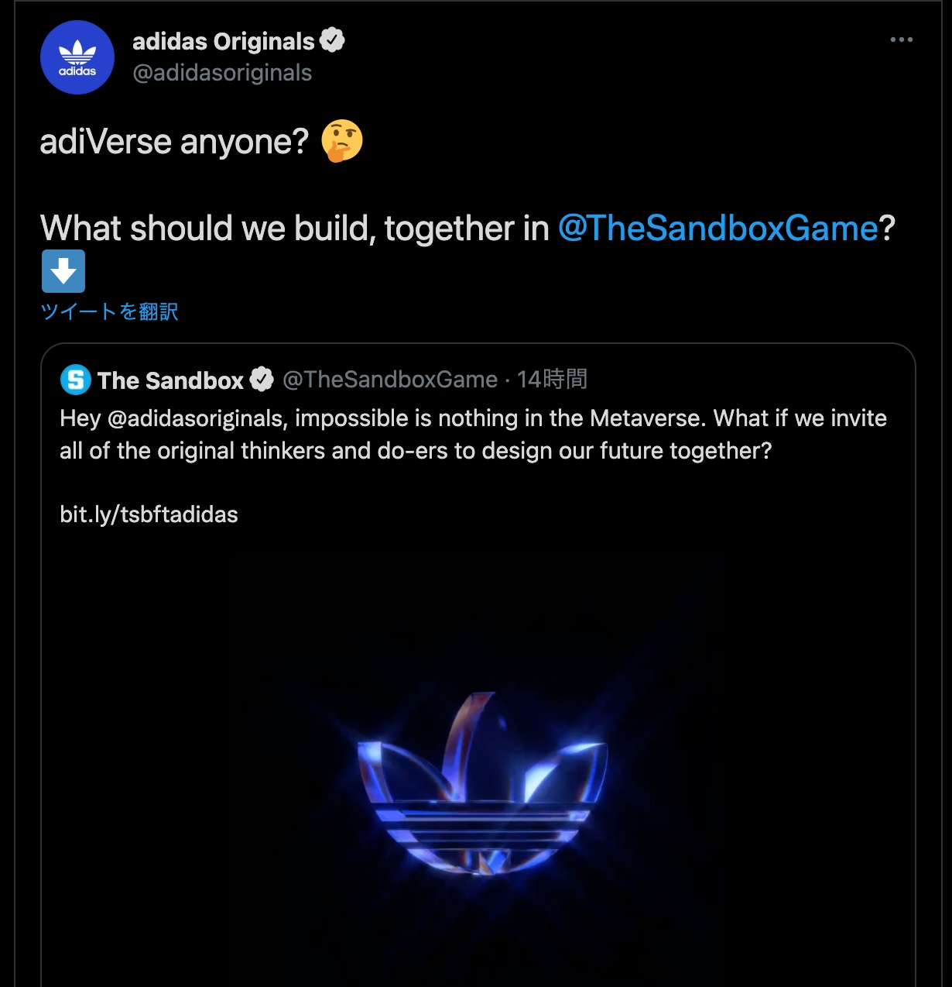Open the 14時間 timestamp of quoted tweet
The width and height of the screenshot is (952, 987).
[552, 380]
